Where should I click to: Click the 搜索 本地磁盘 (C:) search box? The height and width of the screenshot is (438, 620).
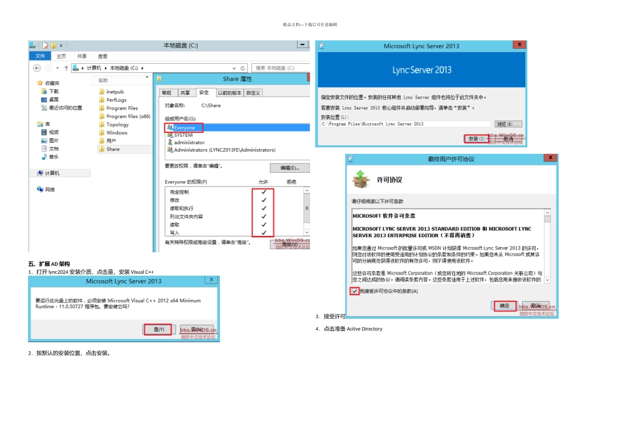[281, 68]
